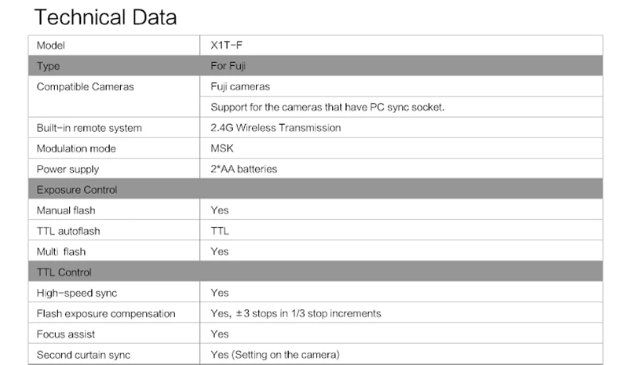Click the Fuji cameras cell
628x365 pixels.
tap(240, 86)
